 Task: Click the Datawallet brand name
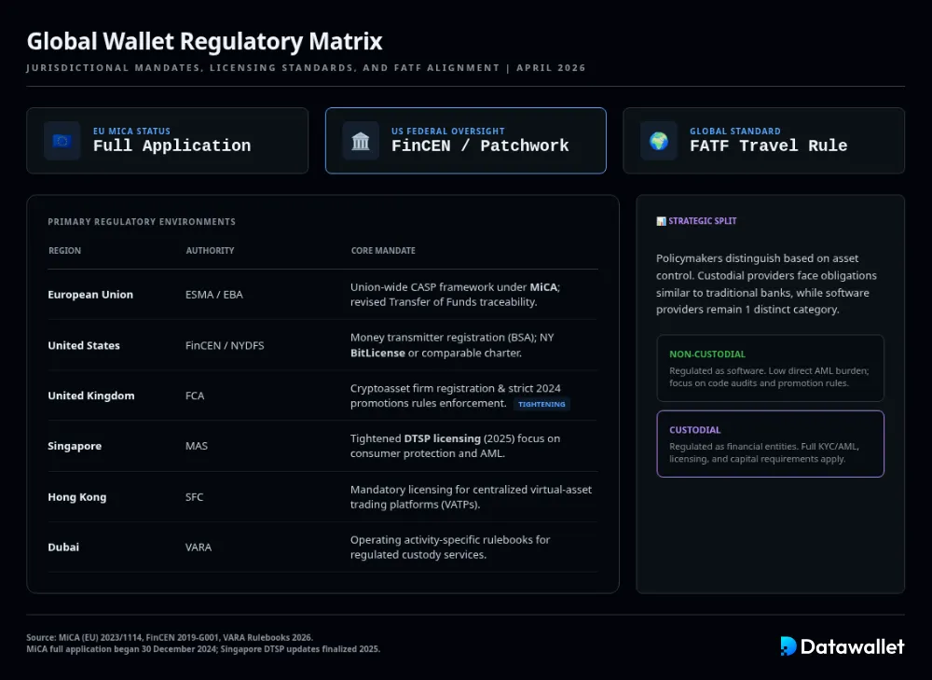click(853, 646)
